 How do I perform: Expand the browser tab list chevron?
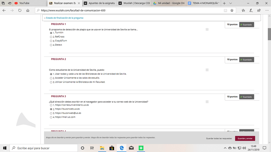click(231, 3)
